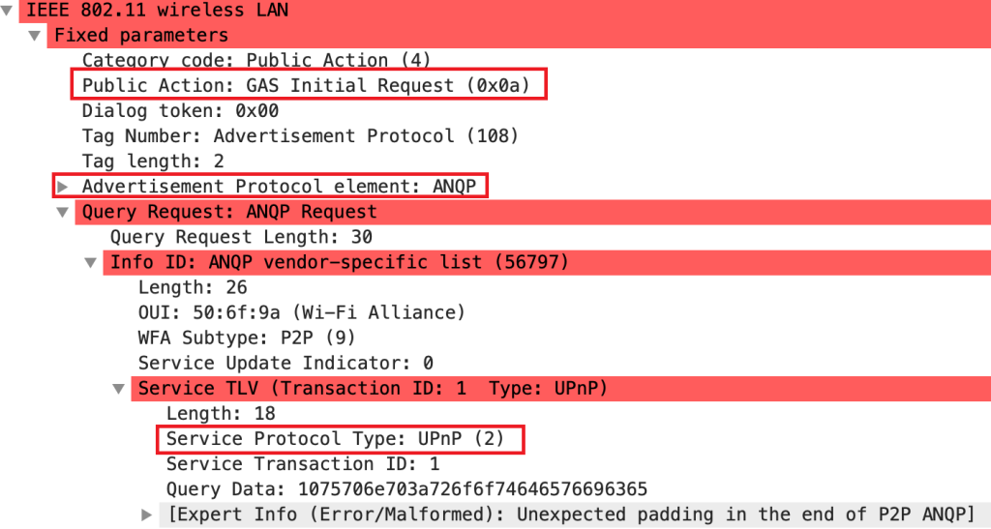Select Service Protocol Type: UPnP (2) row
Viewport: 991px width, 529px height.
pos(336,438)
